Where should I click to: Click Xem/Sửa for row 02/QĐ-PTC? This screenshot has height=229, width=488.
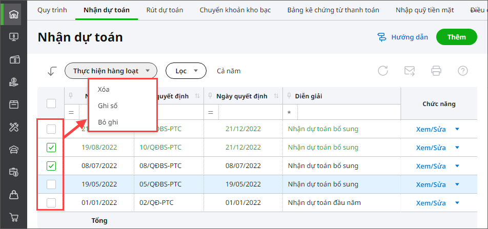pos(431,203)
